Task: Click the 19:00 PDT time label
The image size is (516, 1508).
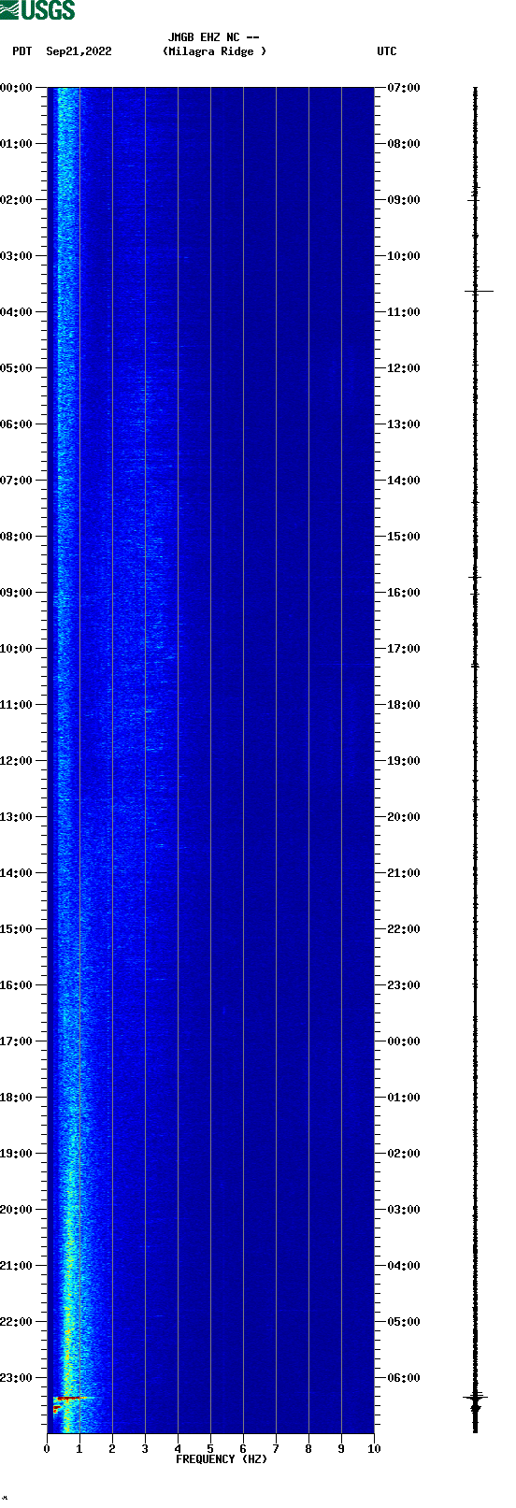Action: coord(16,1154)
